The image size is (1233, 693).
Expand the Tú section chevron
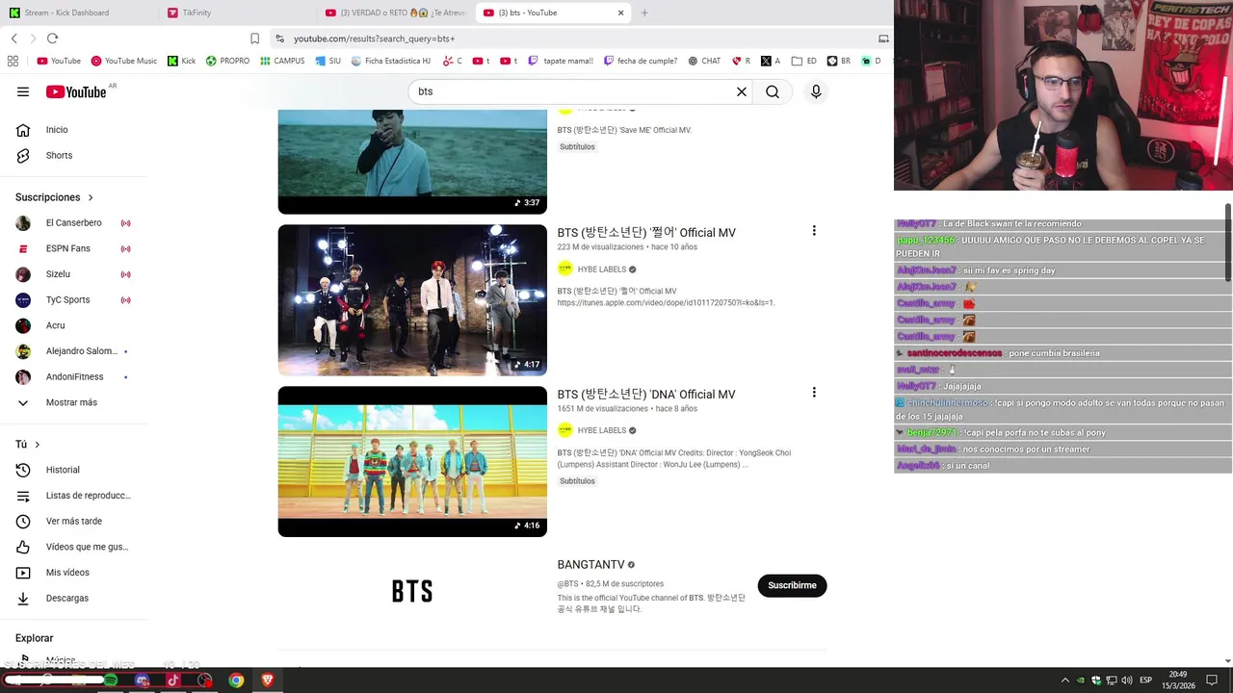pyautogui.click(x=38, y=445)
